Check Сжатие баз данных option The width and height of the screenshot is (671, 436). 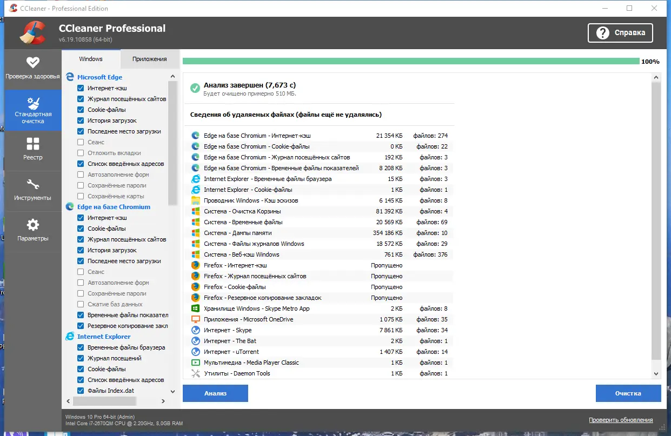pyautogui.click(x=81, y=304)
